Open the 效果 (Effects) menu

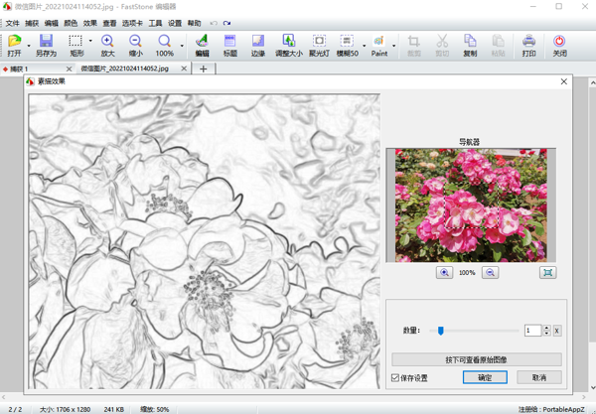pyautogui.click(x=90, y=23)
